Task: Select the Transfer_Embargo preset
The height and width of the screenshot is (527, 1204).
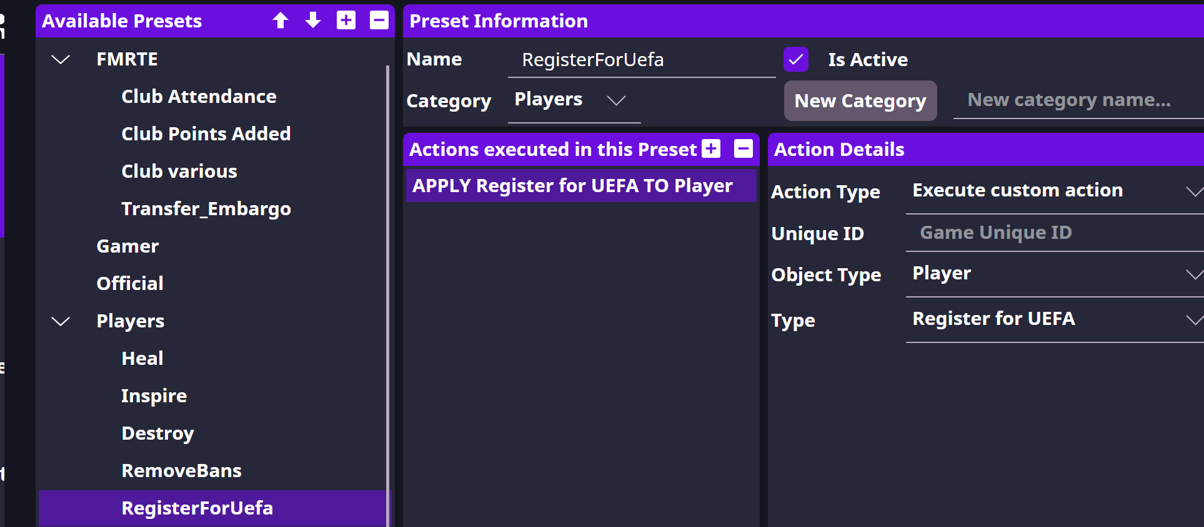Action: pos(206,209)
